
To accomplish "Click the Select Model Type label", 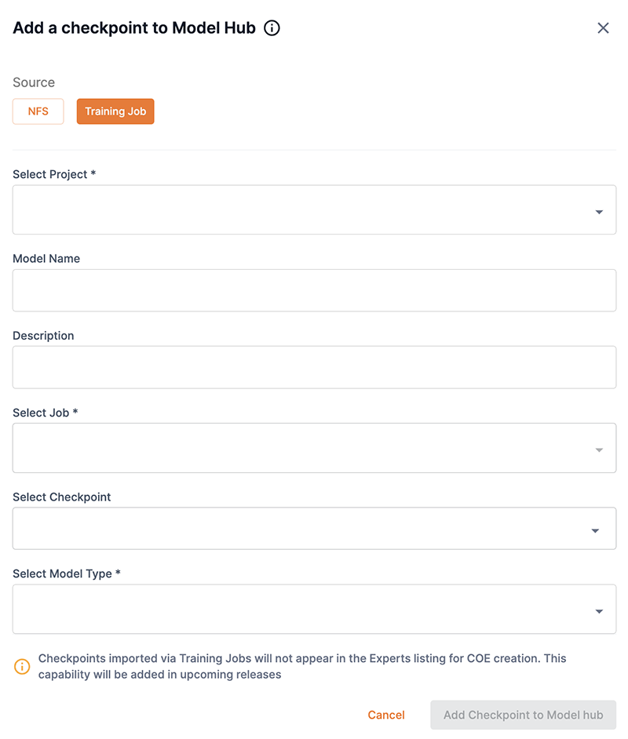I will [x=67, y=573].
